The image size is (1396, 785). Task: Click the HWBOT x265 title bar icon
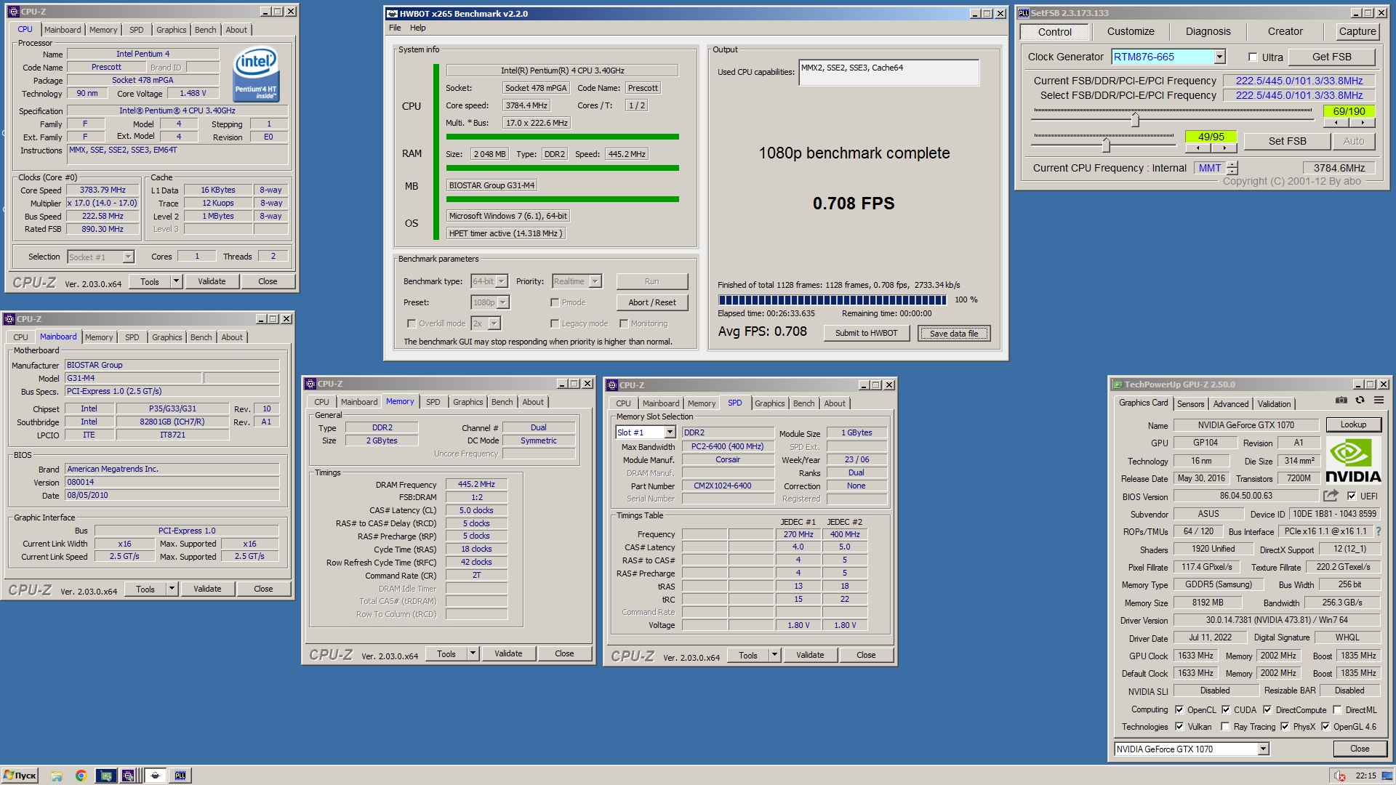point(392,14)
